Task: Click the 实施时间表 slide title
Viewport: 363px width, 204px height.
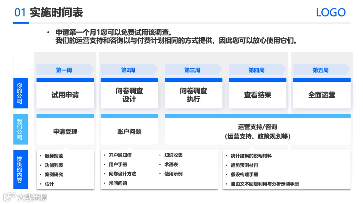Action: pos(56,12)
